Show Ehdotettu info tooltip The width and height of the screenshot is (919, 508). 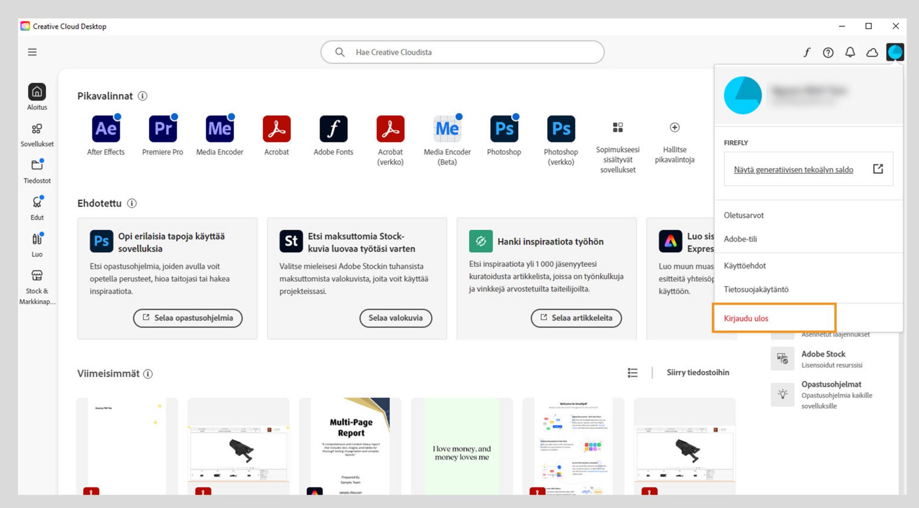132,203
